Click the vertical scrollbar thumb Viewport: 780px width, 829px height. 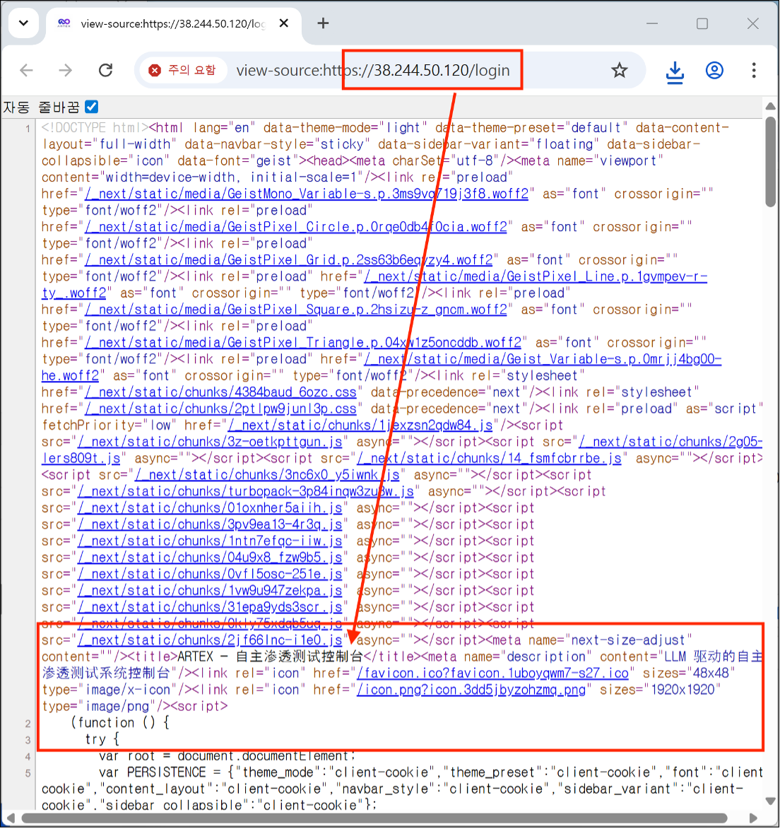click(x=771, y=161)
